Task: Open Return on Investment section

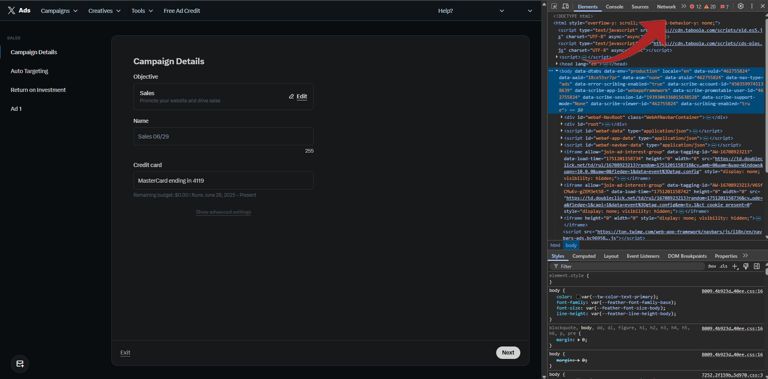Action: [38, 90]
